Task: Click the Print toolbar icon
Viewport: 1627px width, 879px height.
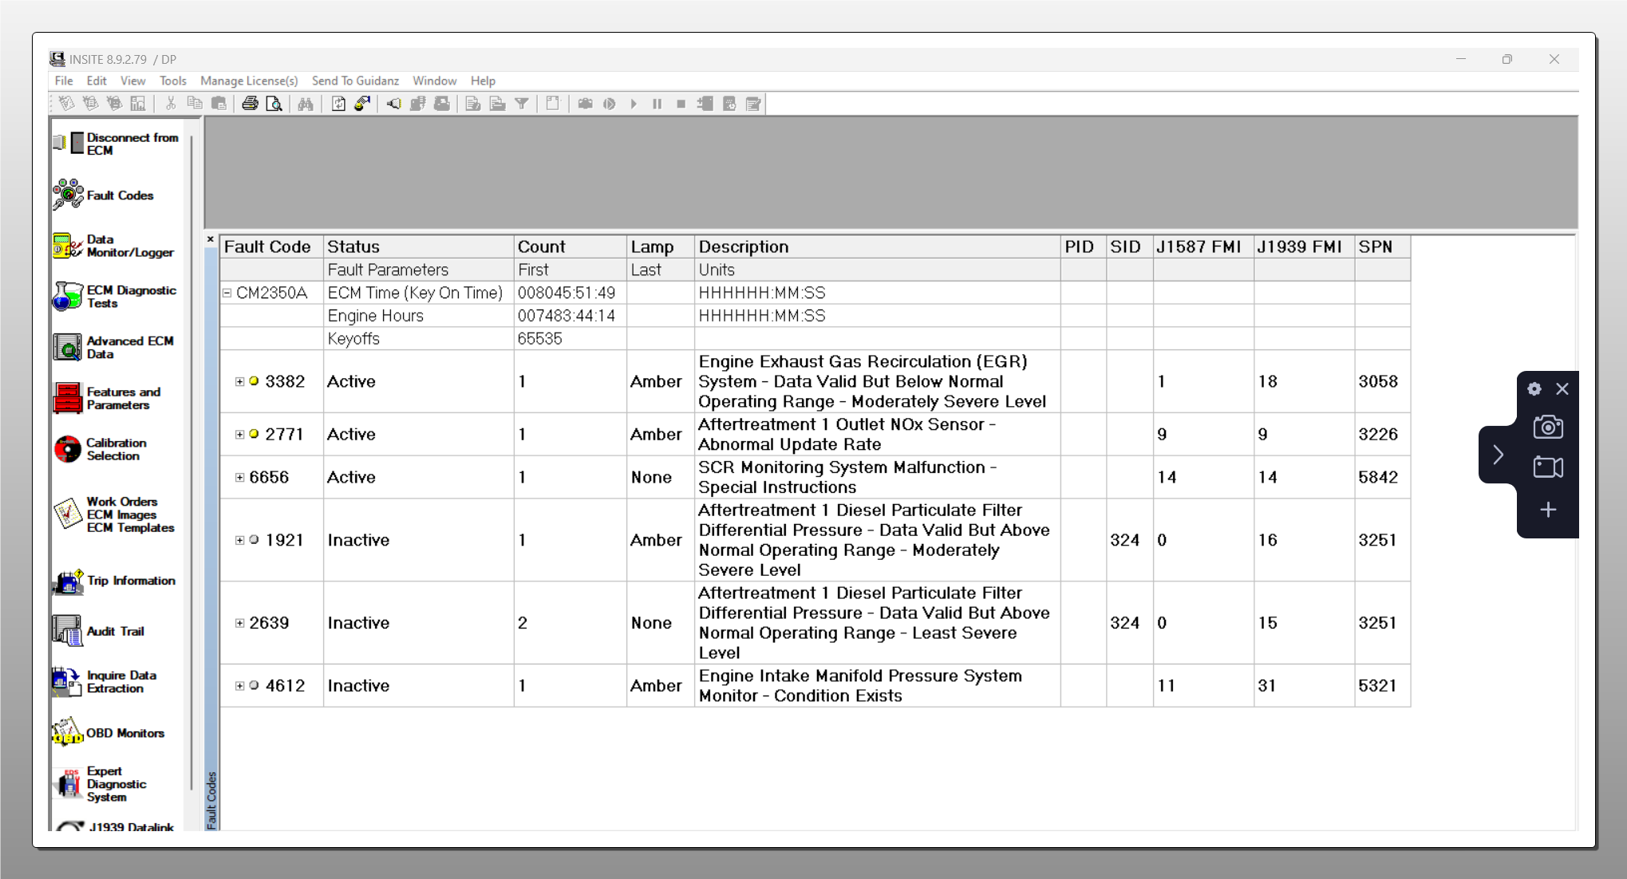Action: click(x=250, y=104)
